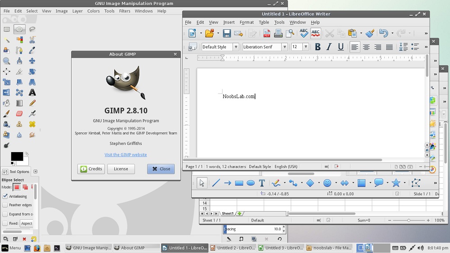Adjust the Calc zoom slider handle
The image size is (450, 253).
tap(409, 220)
